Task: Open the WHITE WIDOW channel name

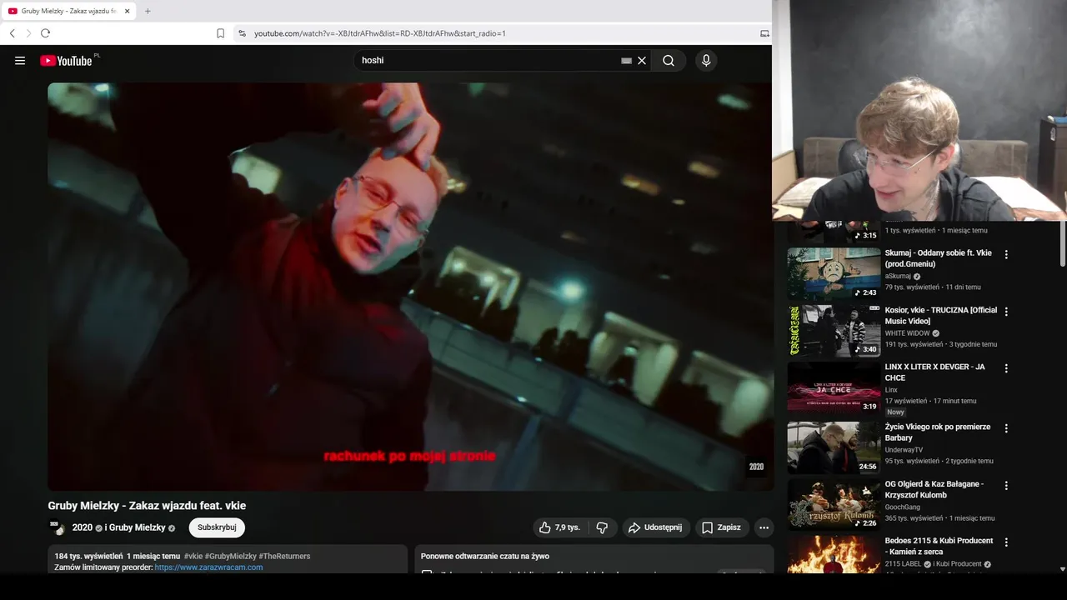Action: (907, 333)
